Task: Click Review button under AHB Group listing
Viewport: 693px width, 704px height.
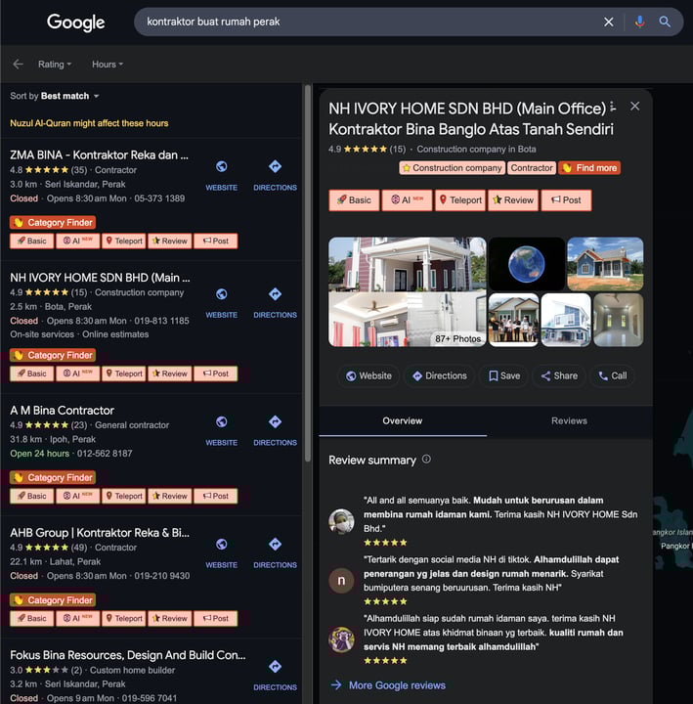Action: [170, 619]
